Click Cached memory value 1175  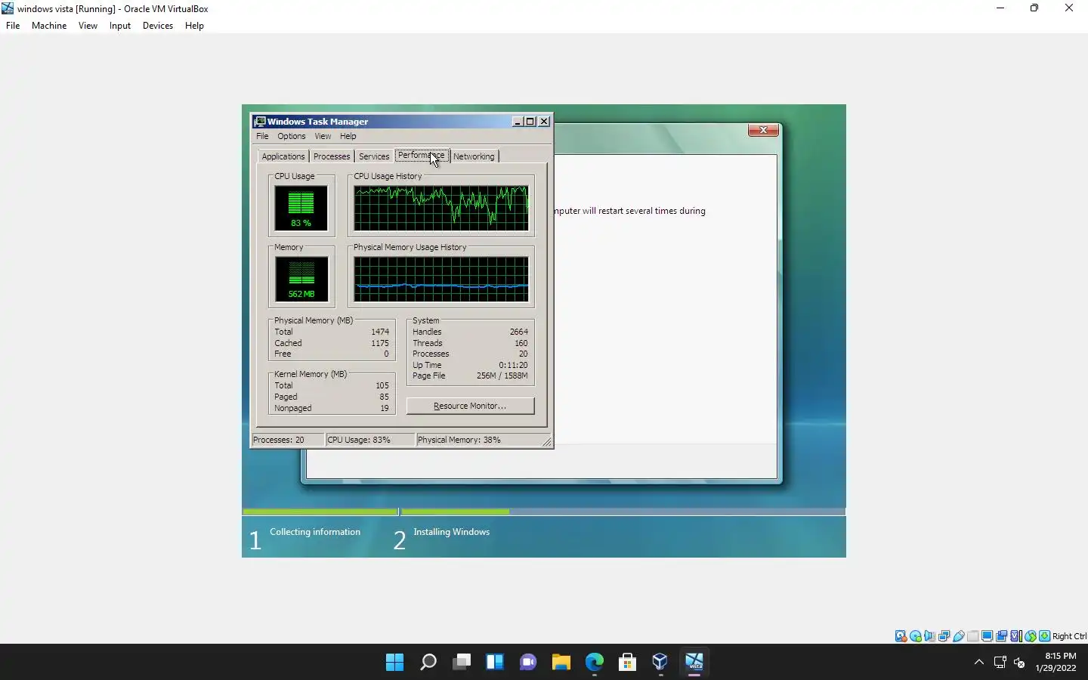pyautogui.click(x=380, y=343)
